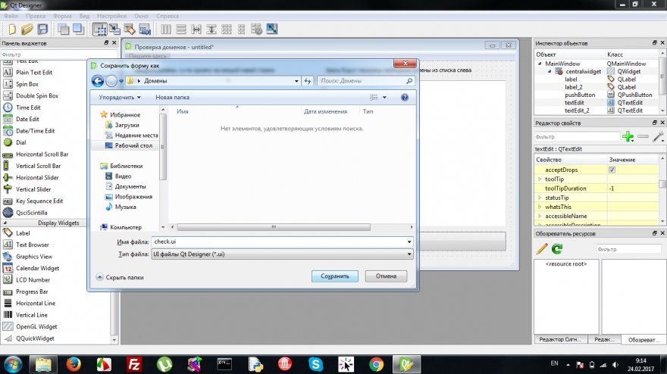The height and width of the screenshot is (374, 667).
Task: Click the Сохранить button
Action: 335,276
